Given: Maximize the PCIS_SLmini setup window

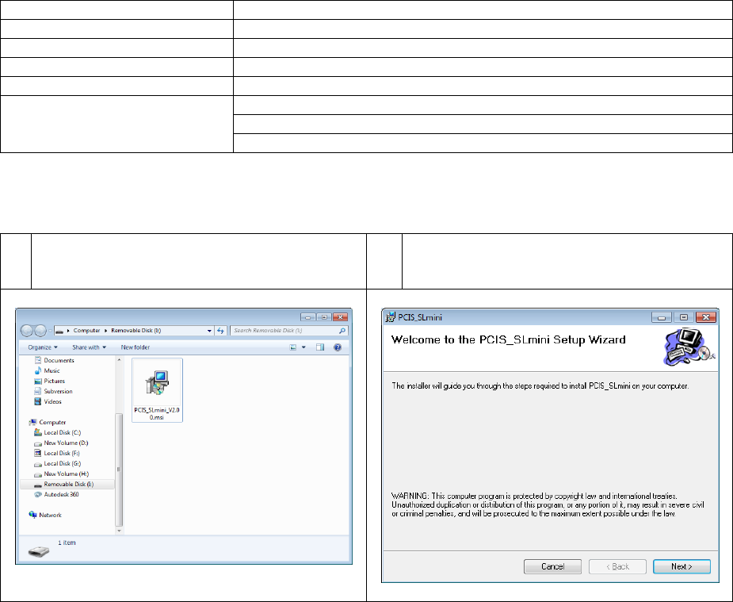Looking at the screenshot, I should pos(683,317).
